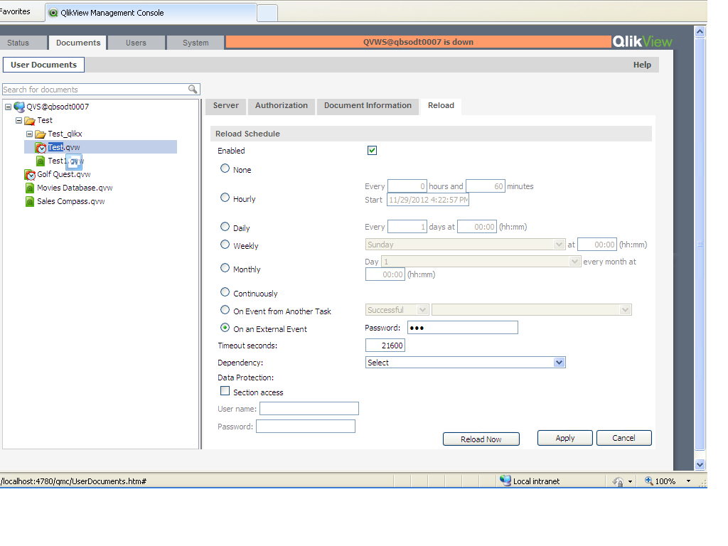Open the zoom level dropdown arrow
This screenshot has height=546, width=728.
688,481
